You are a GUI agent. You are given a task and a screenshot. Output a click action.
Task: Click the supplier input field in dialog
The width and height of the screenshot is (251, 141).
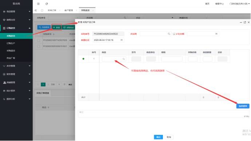[155, 34]
